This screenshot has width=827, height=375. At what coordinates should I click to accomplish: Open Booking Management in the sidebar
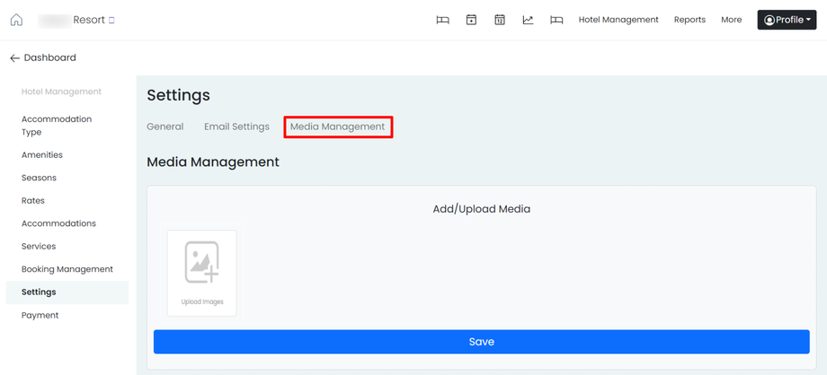pos(67,269)
